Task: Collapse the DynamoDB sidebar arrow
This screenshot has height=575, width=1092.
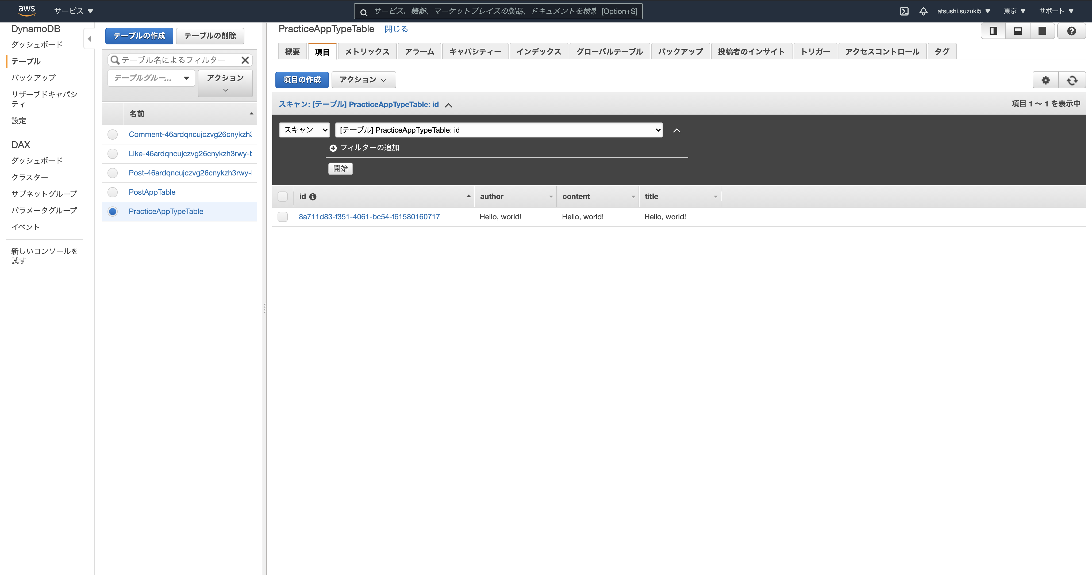Action: 89,39
